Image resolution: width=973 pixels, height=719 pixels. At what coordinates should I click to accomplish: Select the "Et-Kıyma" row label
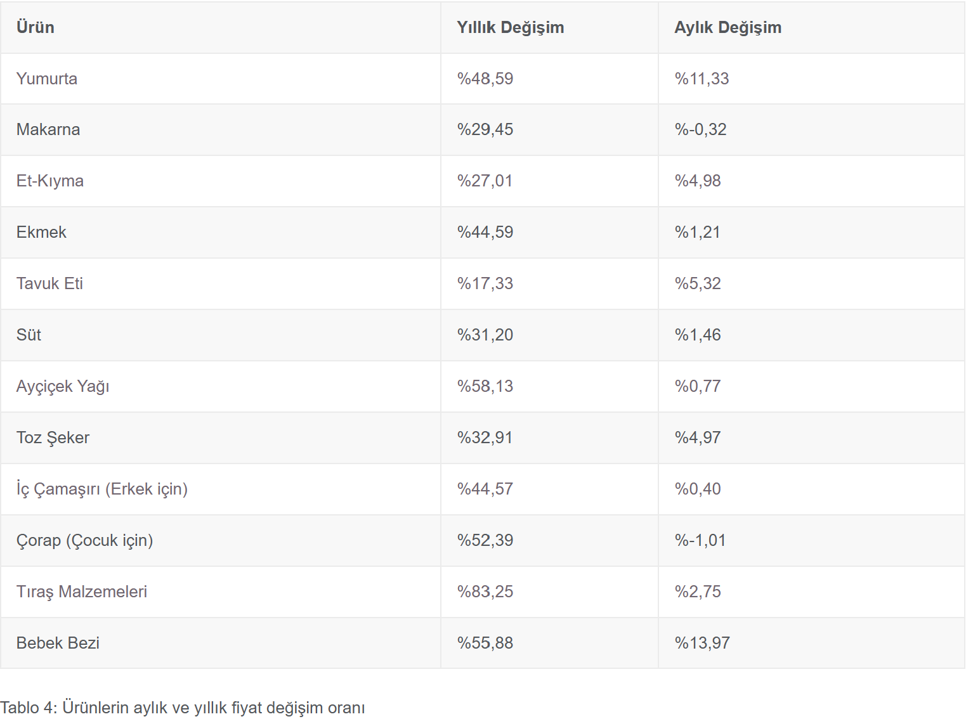click(50, 181)
